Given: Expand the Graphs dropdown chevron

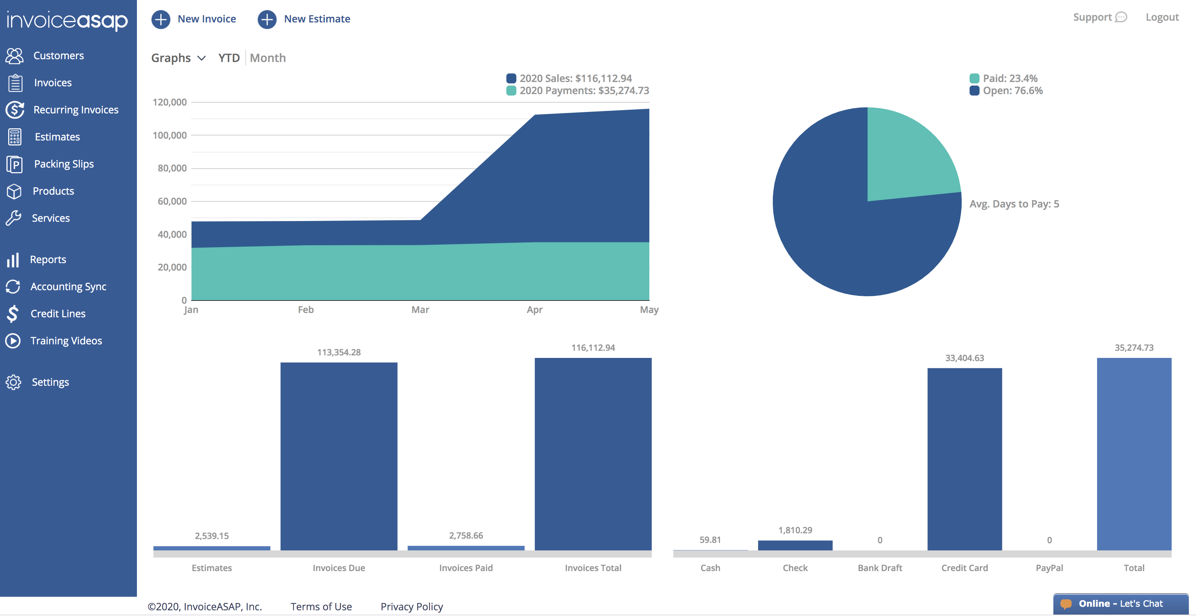Looking at the screenshot, I should coord(201,58).
